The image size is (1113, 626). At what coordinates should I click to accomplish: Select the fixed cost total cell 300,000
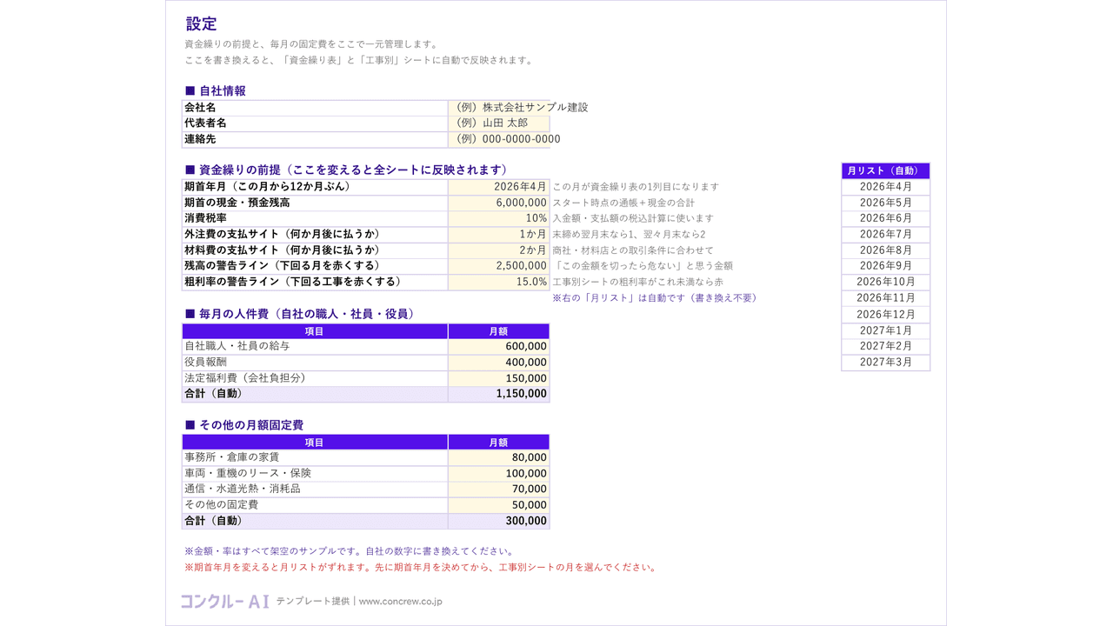tap(499, 521)
